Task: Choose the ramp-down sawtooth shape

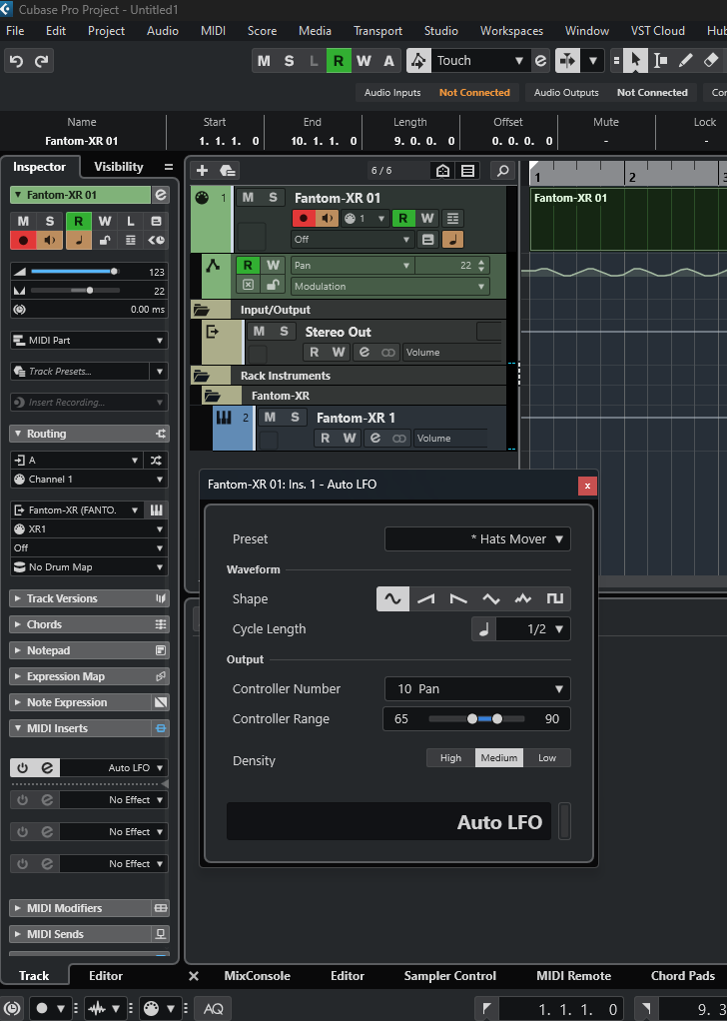Action: 458,598
